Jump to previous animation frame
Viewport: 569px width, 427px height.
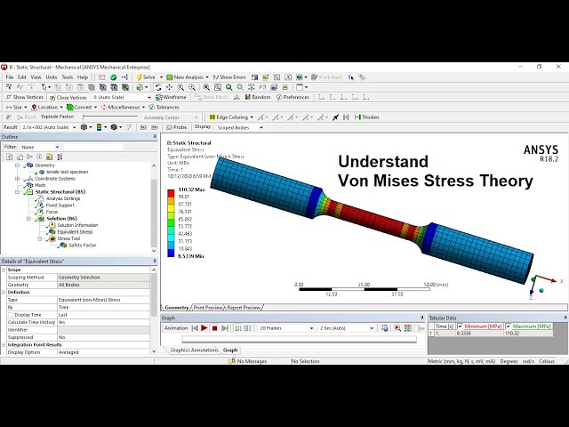[x=195, y=328]
